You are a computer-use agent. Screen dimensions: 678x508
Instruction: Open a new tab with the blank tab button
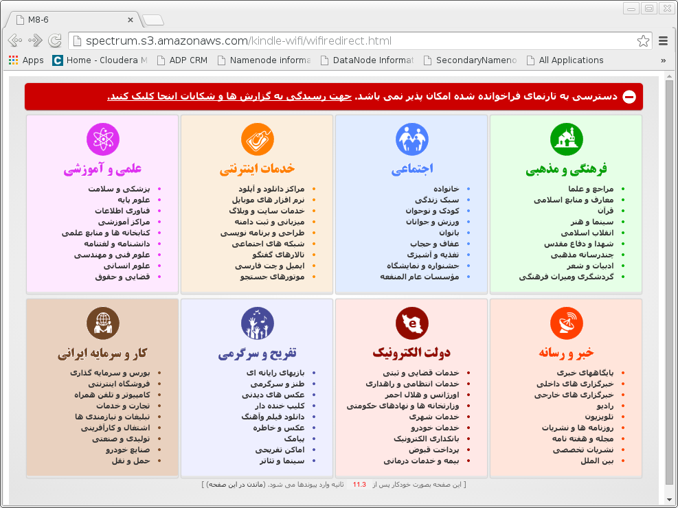pos(153,20)
